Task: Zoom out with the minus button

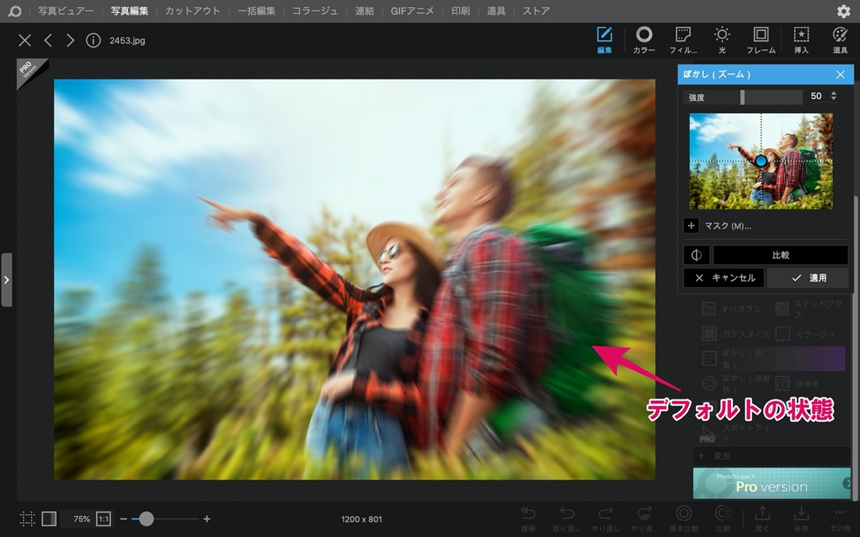Action: 123,519
